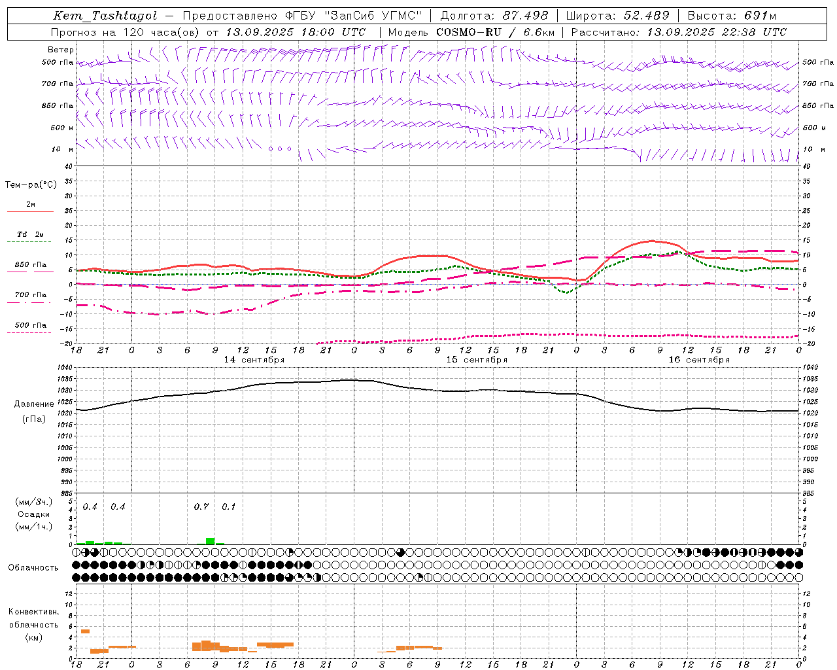The image size is (837, 670).
Task: Click the Давление pressure panel label
Action: (34, 404)
